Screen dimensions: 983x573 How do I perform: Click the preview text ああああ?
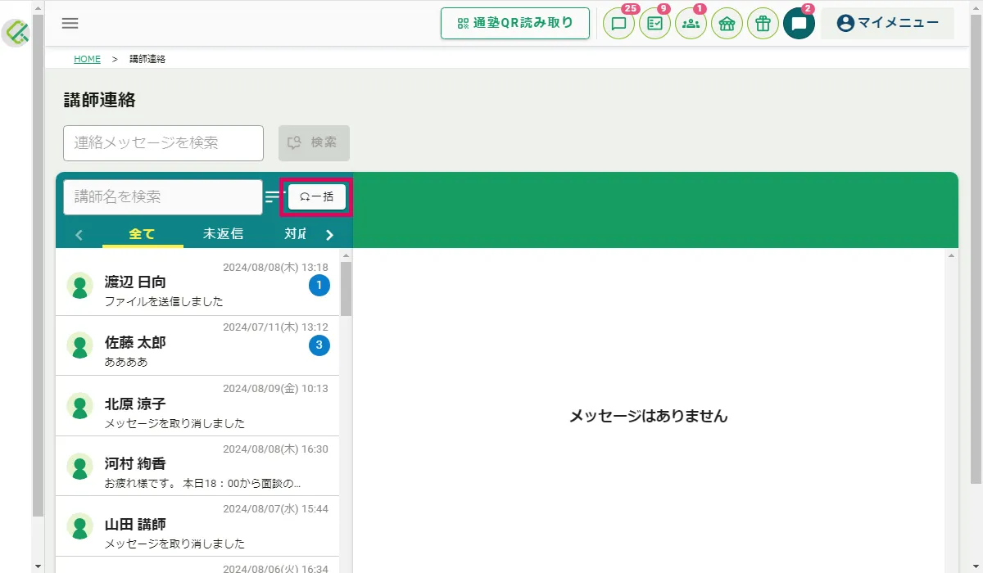coord(126,362)
